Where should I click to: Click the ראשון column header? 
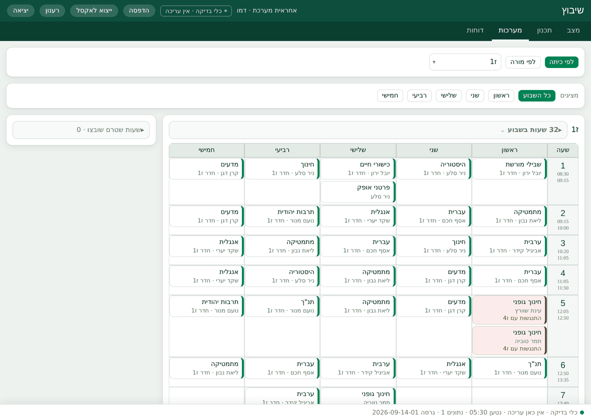(x=509, y=150)
